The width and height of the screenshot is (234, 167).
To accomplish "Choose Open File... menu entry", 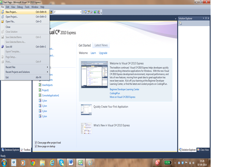I will click(x=25, y=22).
